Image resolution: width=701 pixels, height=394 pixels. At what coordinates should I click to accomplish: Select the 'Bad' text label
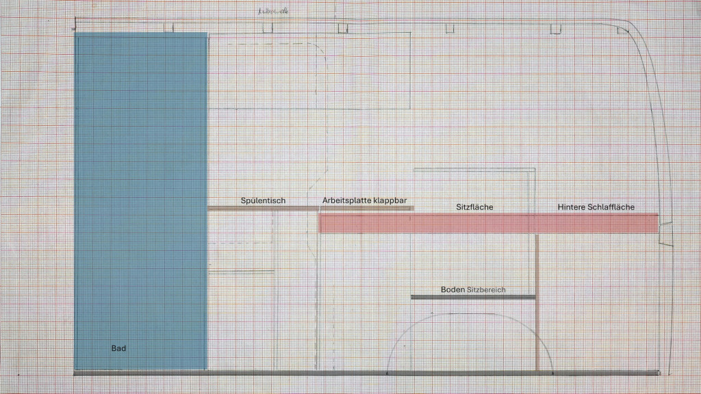118,348
